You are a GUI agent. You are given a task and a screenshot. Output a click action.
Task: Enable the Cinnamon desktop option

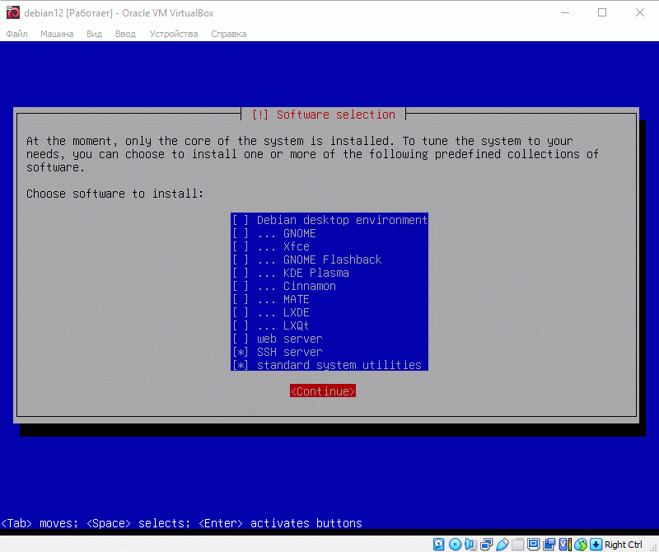(329, 286)
